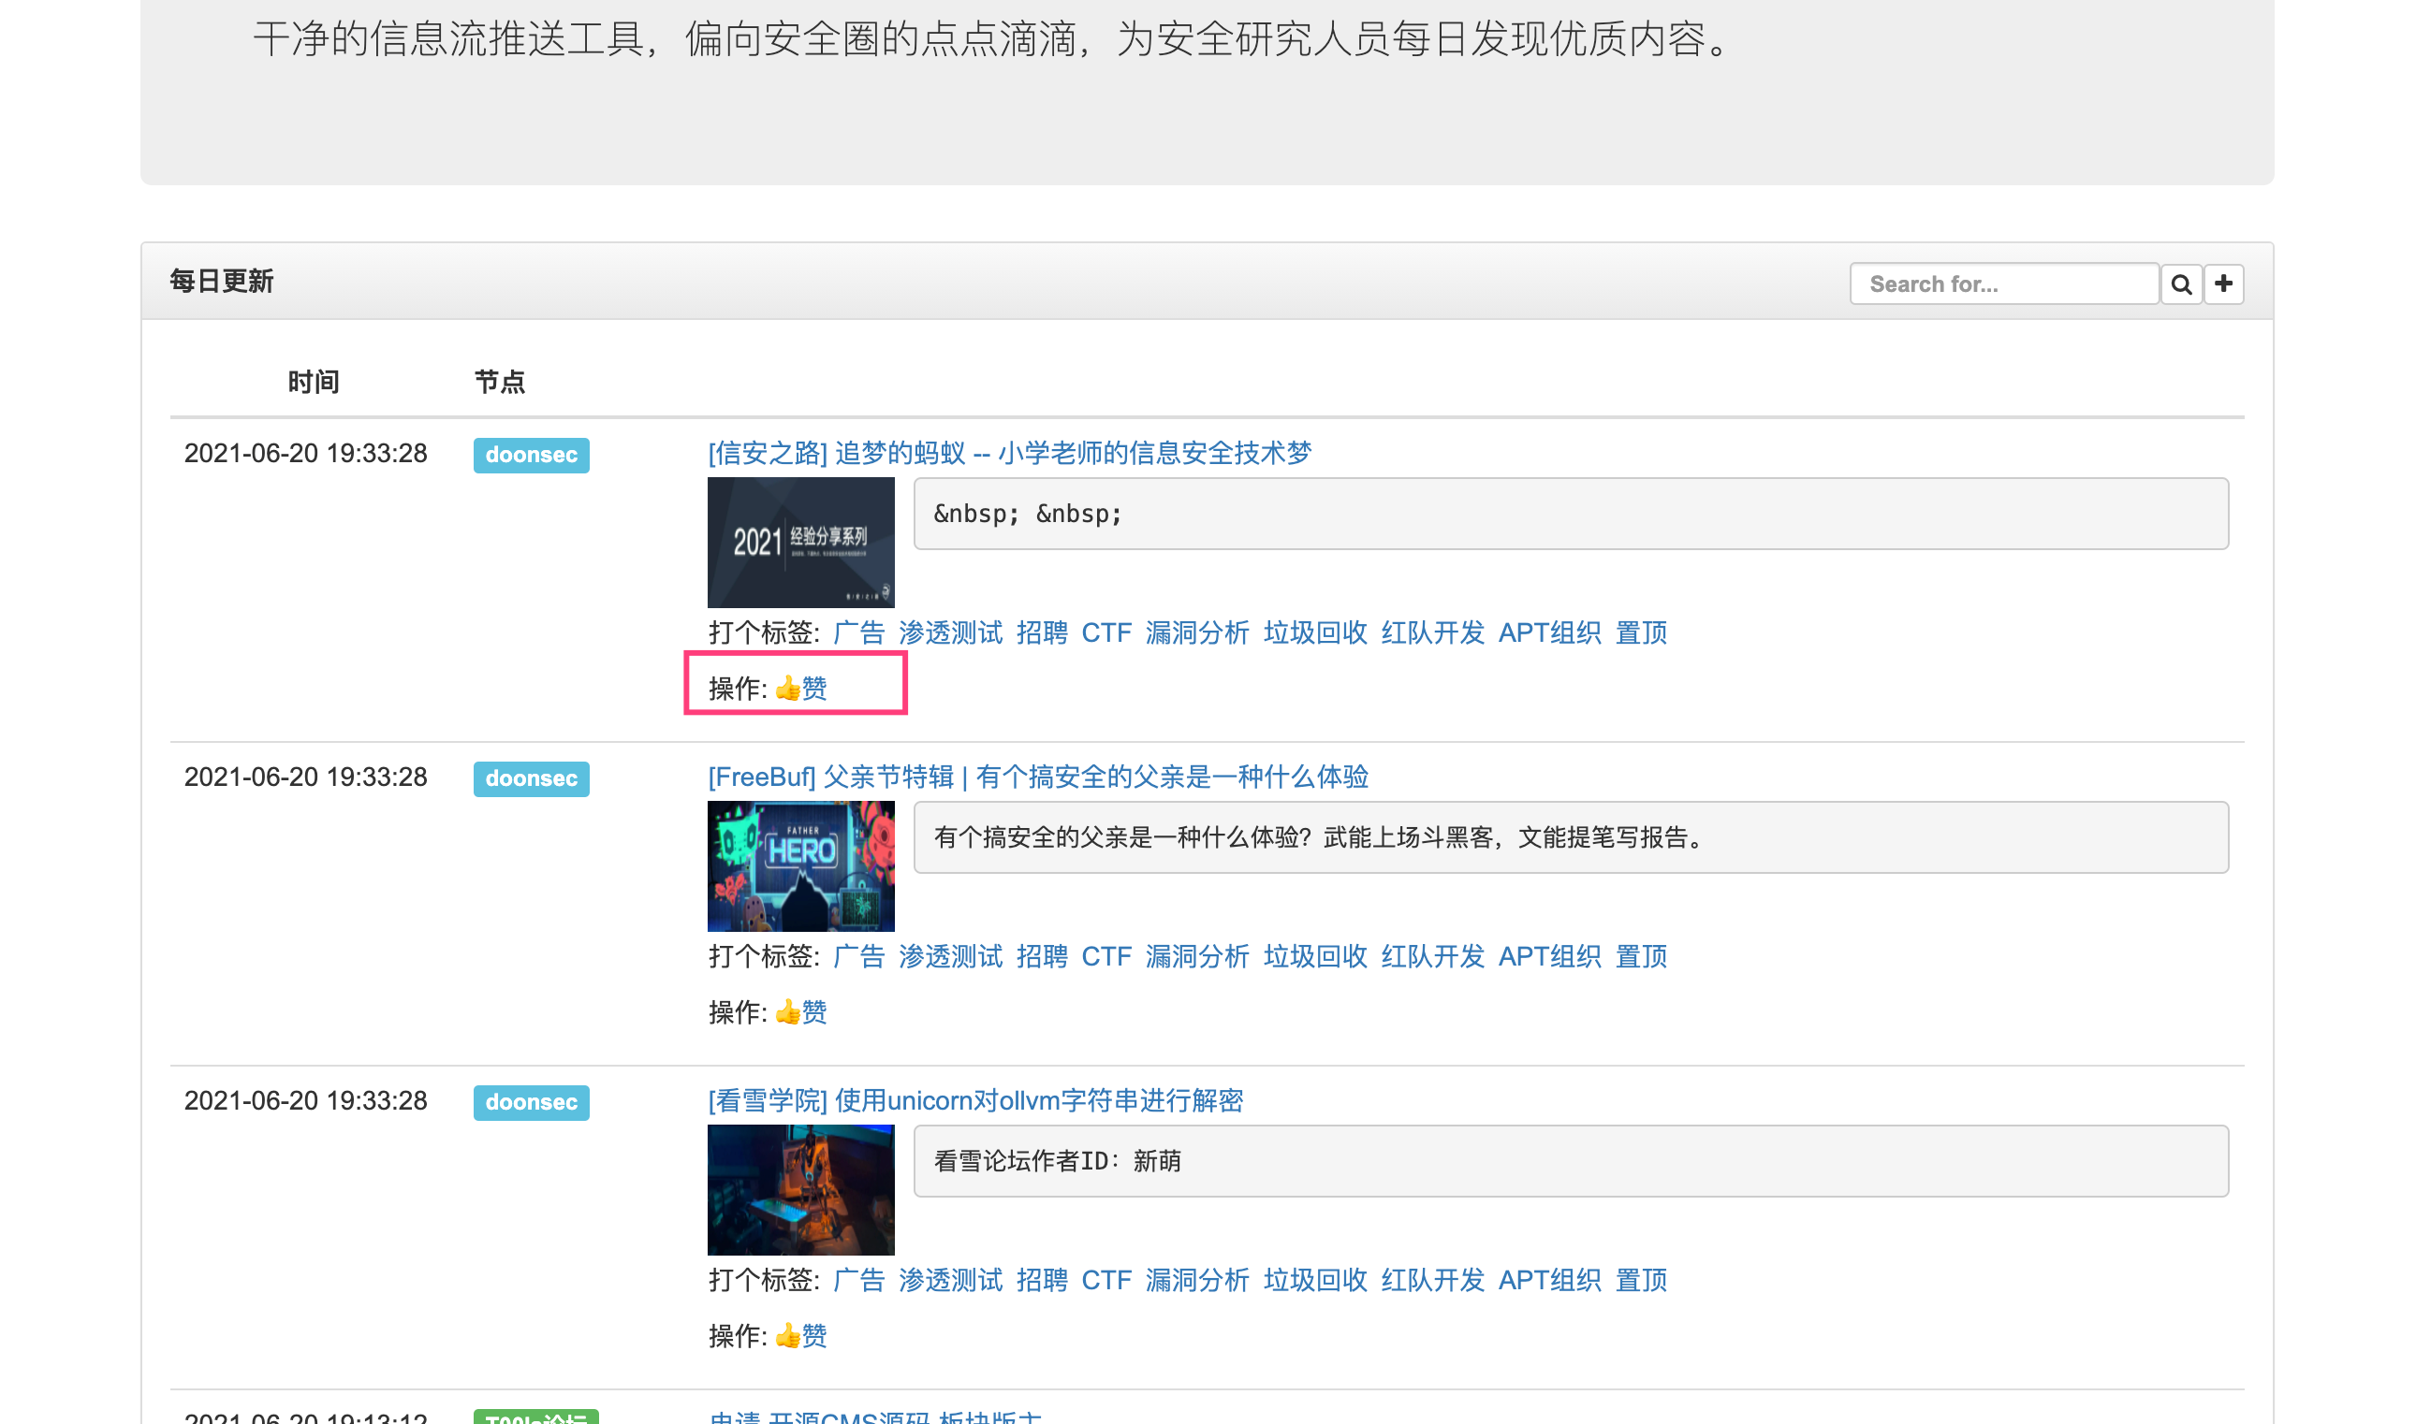Click the plus icon next to search
Viewport: 2416px width, 1424px height.
(x=2223, y=284)
